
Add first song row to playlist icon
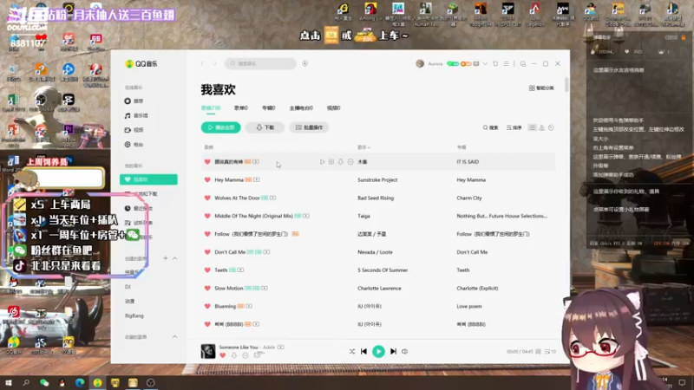pyautogui.click(x=331, y=162)
